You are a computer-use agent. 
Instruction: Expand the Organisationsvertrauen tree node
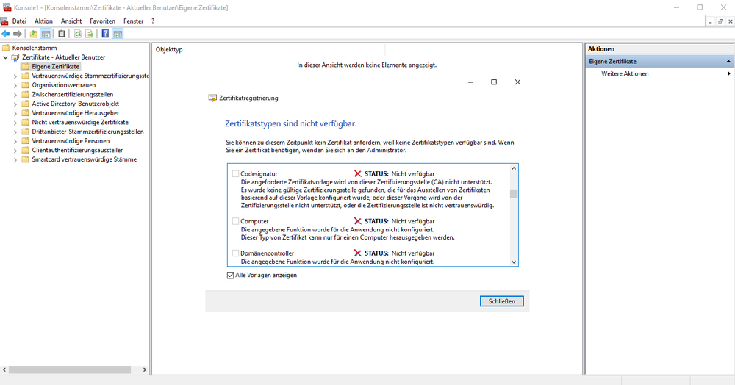point(15,84)
